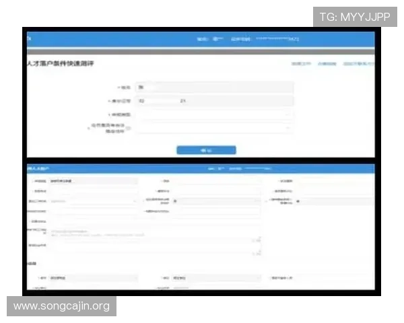Image resolution: width=404 pixels, height=323 pixels.
Task: Open the leftmost link at upper form's top right
Action: click(301, 64)
